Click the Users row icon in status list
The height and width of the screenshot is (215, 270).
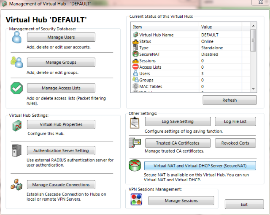136,73
